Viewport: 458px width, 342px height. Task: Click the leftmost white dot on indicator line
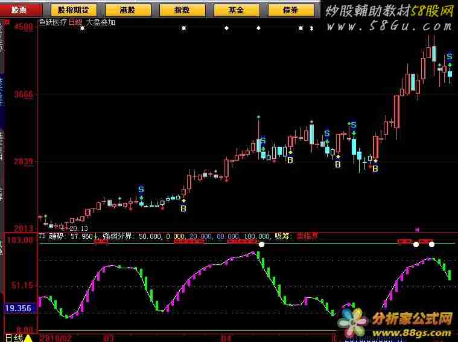click(x=262, y=244)
